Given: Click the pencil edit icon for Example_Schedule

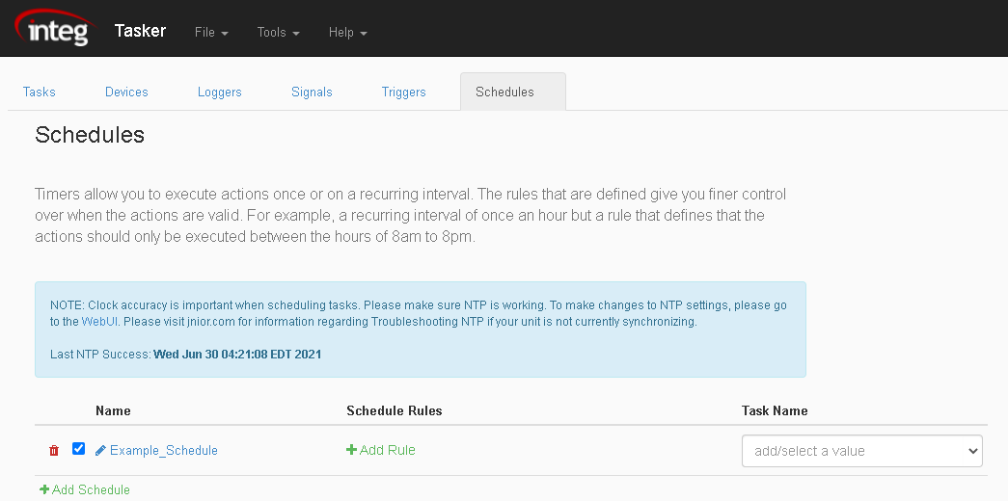Looking at the screenshot, I should click(x=100, y=451).
